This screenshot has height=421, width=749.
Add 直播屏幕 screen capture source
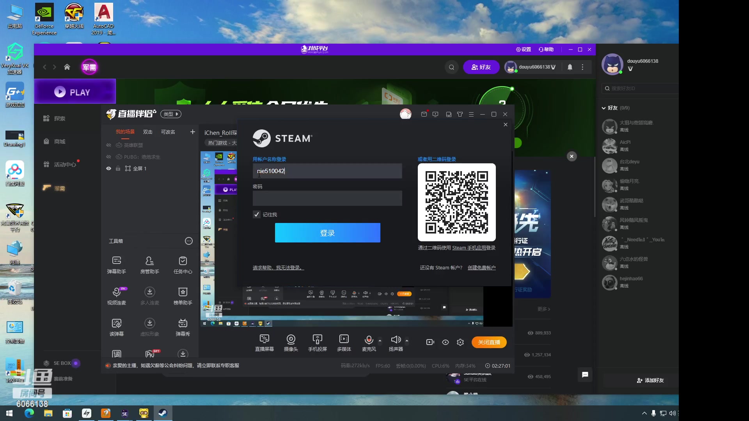coord(264,343)
